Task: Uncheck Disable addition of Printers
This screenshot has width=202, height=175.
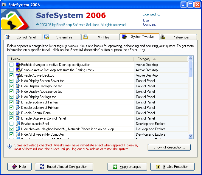Action: (11, 102)
